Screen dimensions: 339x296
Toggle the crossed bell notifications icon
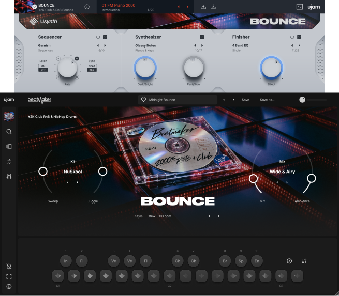coord(9,267)
